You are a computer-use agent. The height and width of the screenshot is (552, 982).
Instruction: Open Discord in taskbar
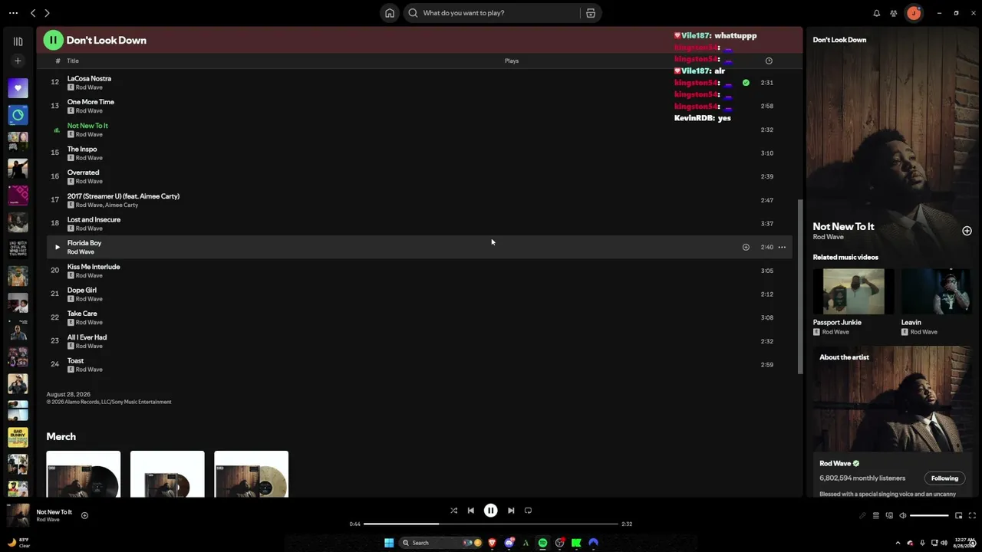pyautogui.click(x=509, y=543)
